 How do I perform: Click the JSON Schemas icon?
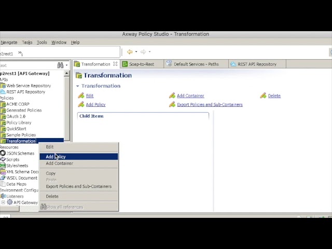tap(3, 154)
